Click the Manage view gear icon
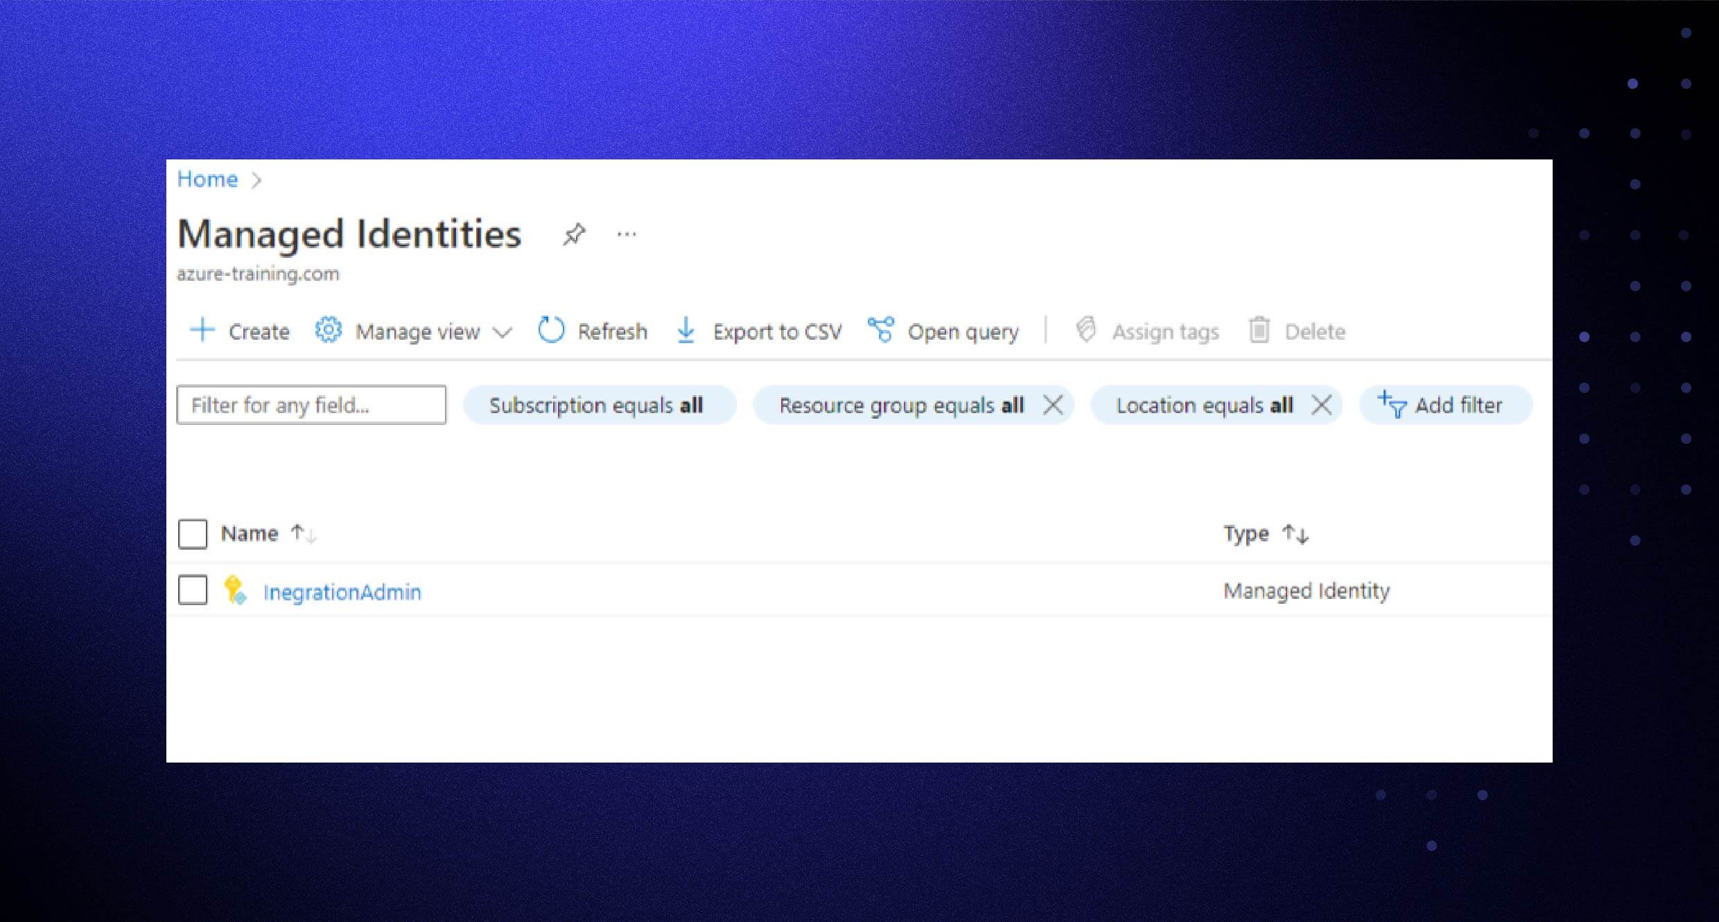The image size is (1719, 922). 327,331
